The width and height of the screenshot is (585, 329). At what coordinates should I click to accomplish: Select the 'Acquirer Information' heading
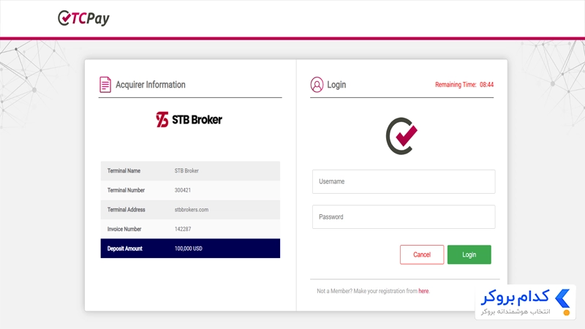[x=151, y=85]
